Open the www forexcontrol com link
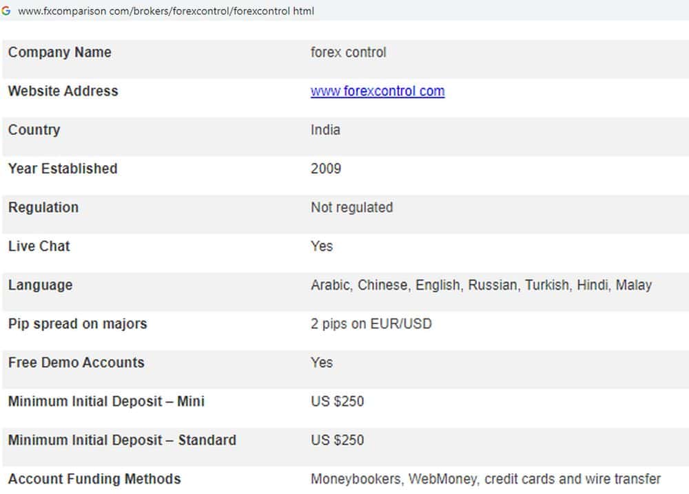Screen dimensions: 689x494 click(x=378, y=92)
